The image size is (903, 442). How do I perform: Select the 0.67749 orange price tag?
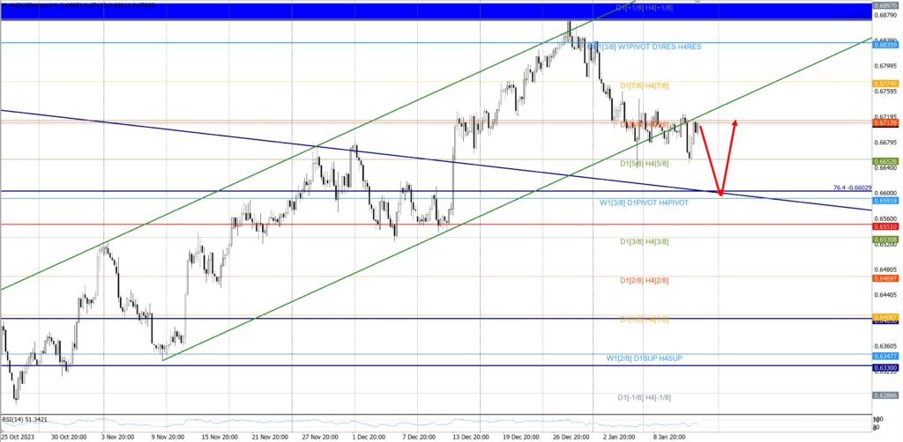[x=885, y=83]
